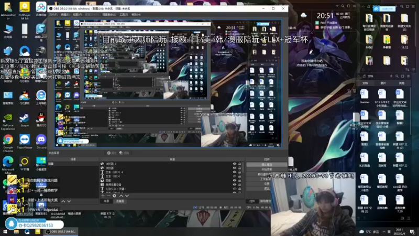Click the 滤镜 filters button
Image resolution: width=419 pixels, height=236 pixels.
(x=124, y=153)
